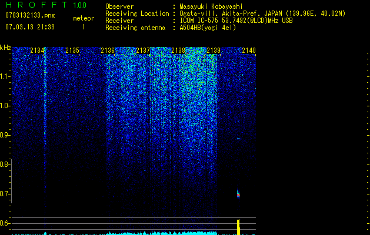
Task: Click the 1.0 kHz axis label
Action: [5, 106]
